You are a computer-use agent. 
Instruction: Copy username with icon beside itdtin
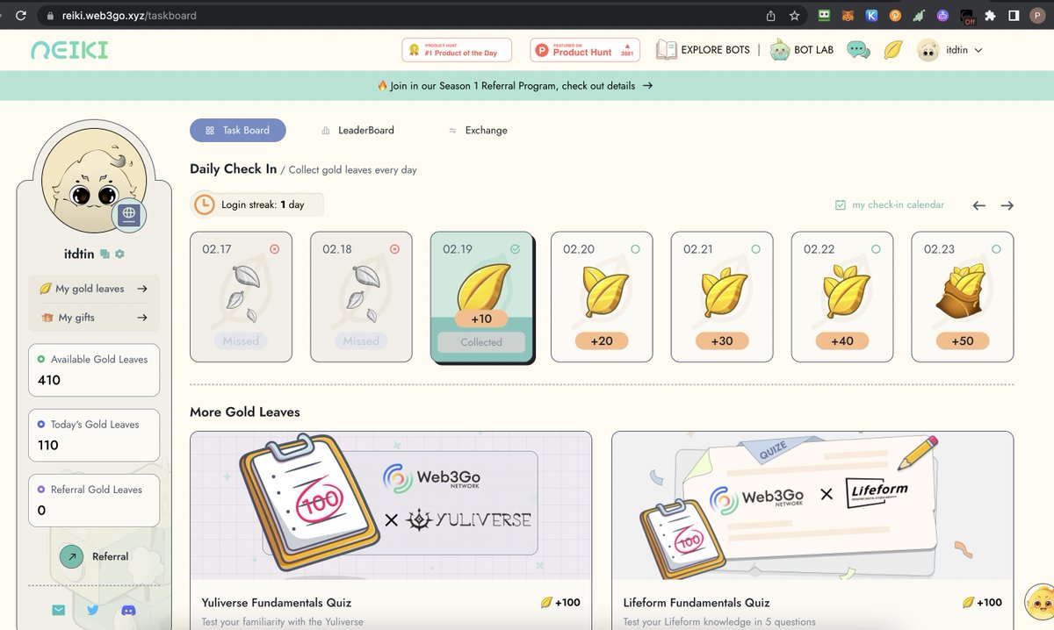(x=105, y=254)
